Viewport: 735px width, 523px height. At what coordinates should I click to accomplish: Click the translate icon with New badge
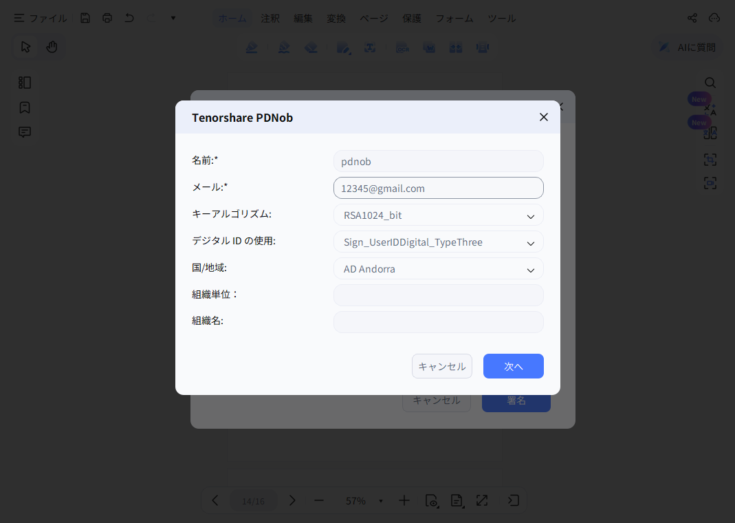[710, 109]
